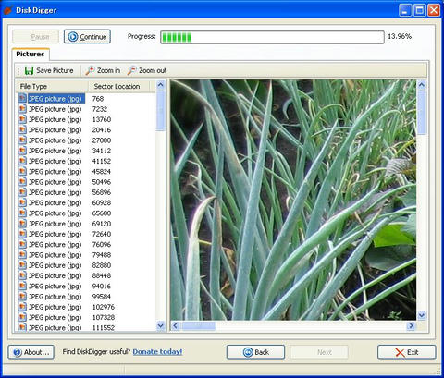444x378 pixels.
Task: Select the JPEG at sector 13760
Action: click(x=65, y=119)
